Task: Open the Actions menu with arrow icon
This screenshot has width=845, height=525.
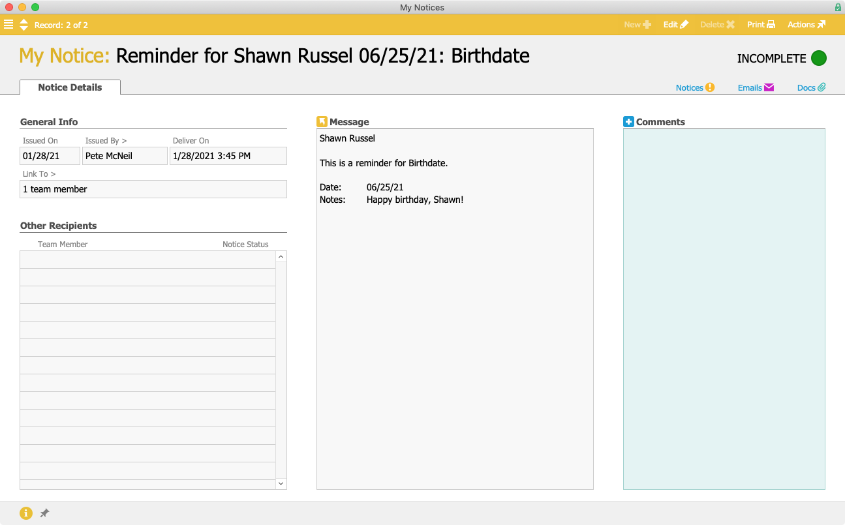Action: 806,24
